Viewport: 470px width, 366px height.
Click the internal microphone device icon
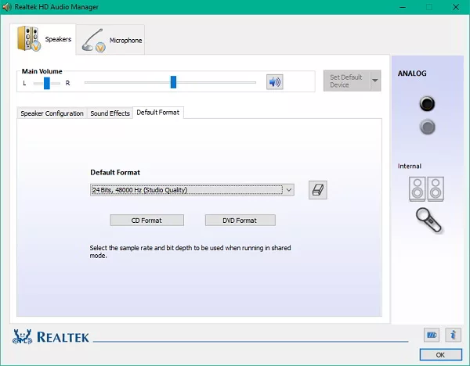428,220
